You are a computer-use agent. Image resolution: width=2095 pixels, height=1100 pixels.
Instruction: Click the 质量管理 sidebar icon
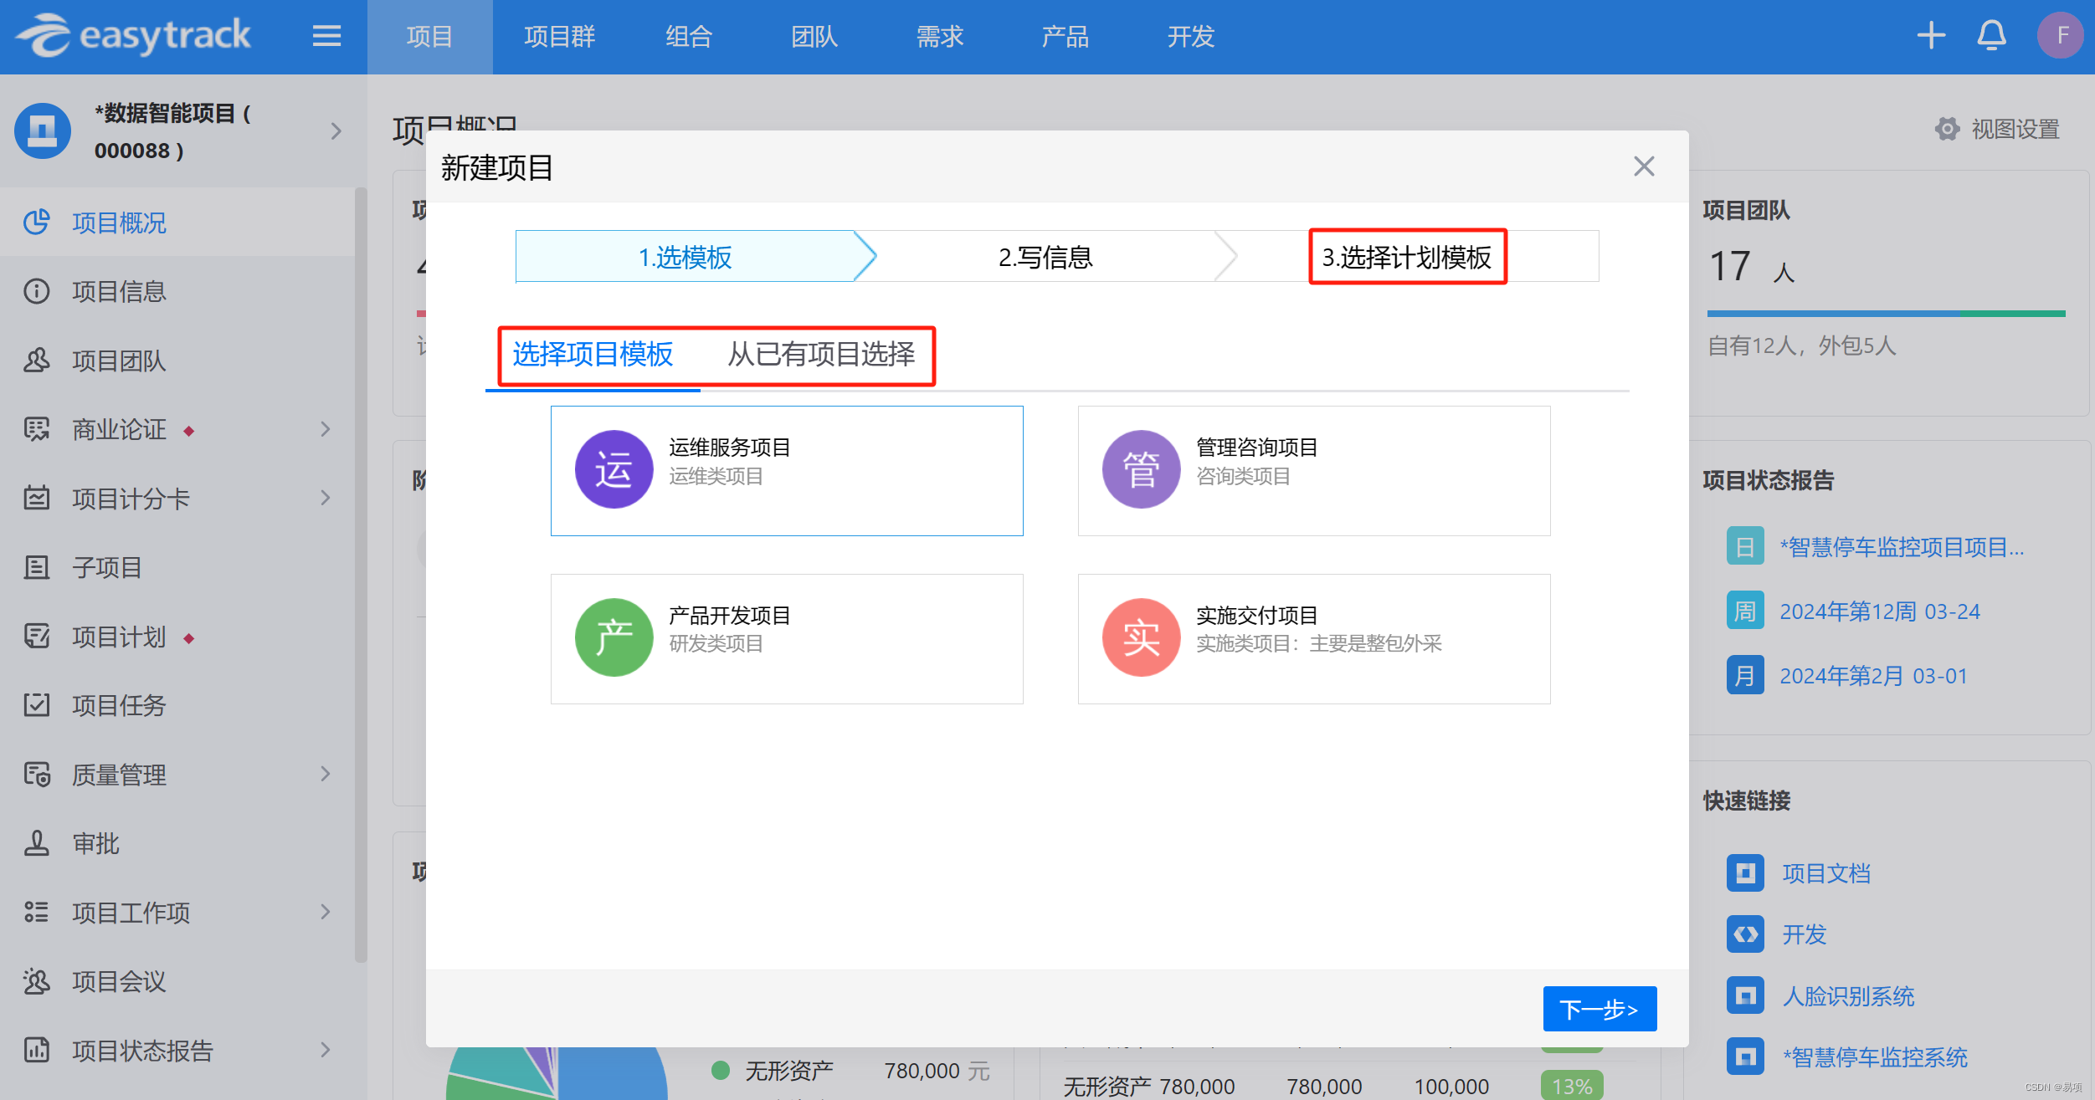[37, 775]
